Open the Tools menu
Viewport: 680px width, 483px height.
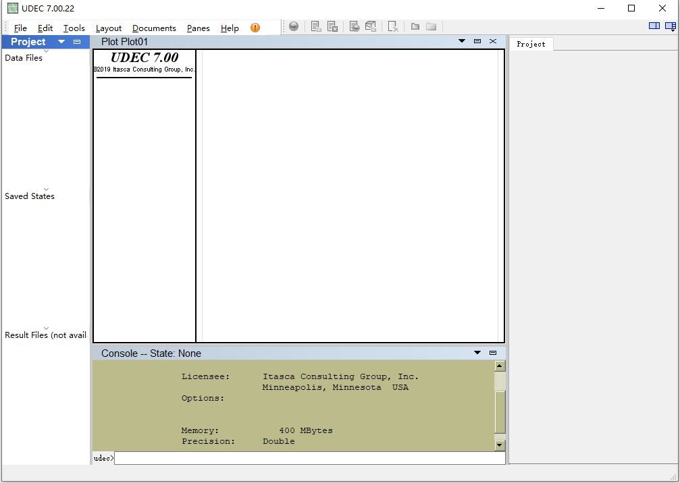click(x=74, y=28)
